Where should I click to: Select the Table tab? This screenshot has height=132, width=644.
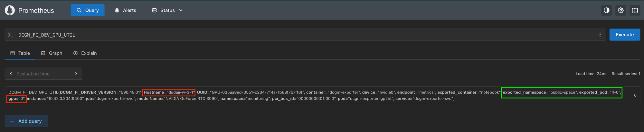pos(20,53)
